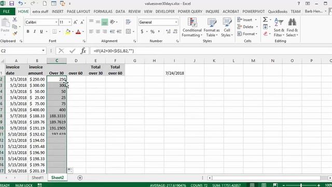This screenshot has height=187, width=332.
Task: Open Find & Select menu
Action: 292,28
